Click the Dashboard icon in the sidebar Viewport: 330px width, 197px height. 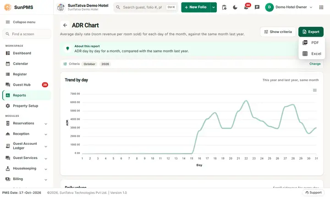point(8,53)
